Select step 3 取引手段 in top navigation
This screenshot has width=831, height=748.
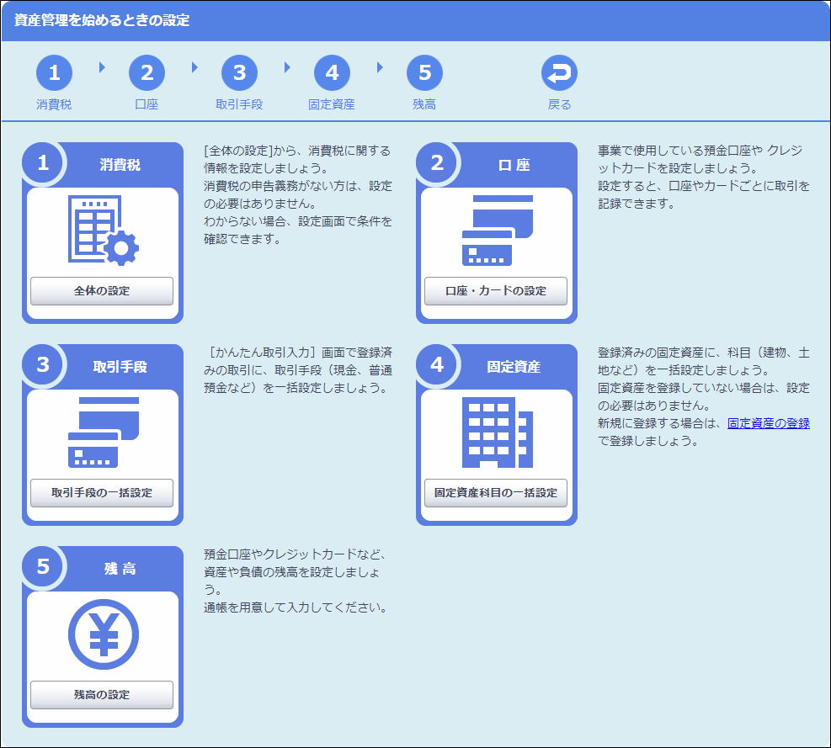coord(239,74)
